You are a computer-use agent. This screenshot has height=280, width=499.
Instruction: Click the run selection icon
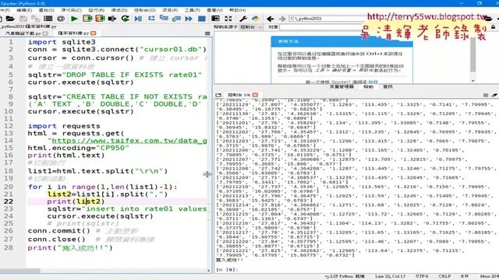point(112,19)
